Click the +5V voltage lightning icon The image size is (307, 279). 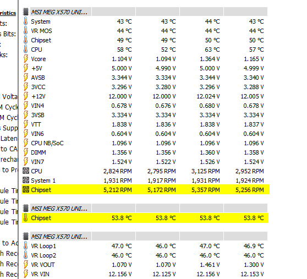coord(26,68)
